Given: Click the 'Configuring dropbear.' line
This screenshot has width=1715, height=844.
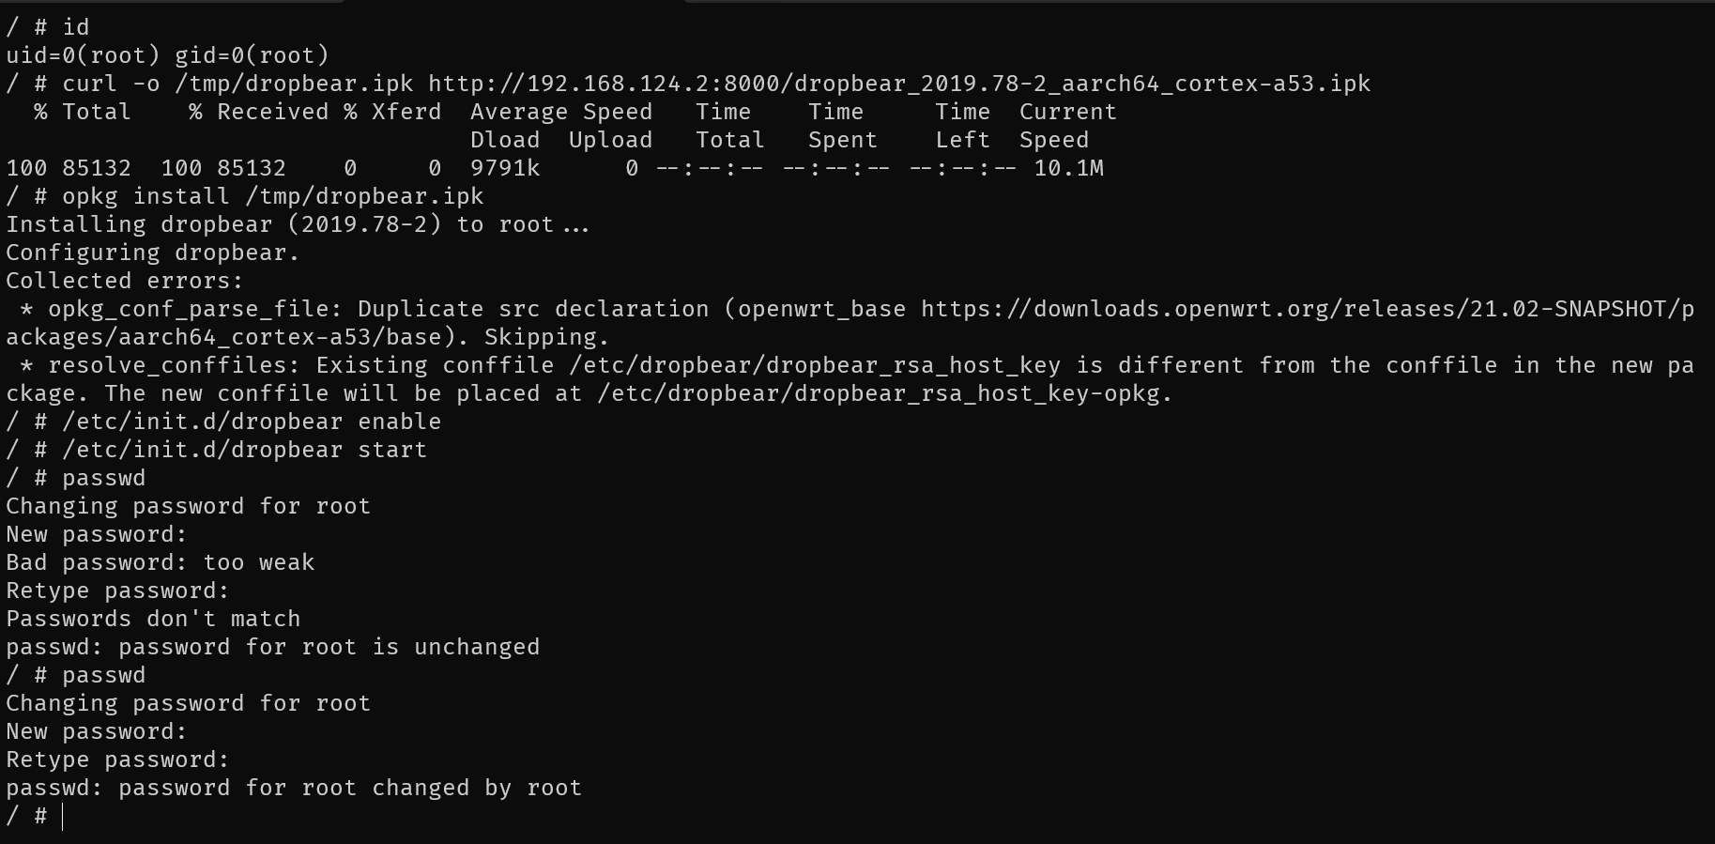Looking at the screenshot, I should tap(152, 253).
